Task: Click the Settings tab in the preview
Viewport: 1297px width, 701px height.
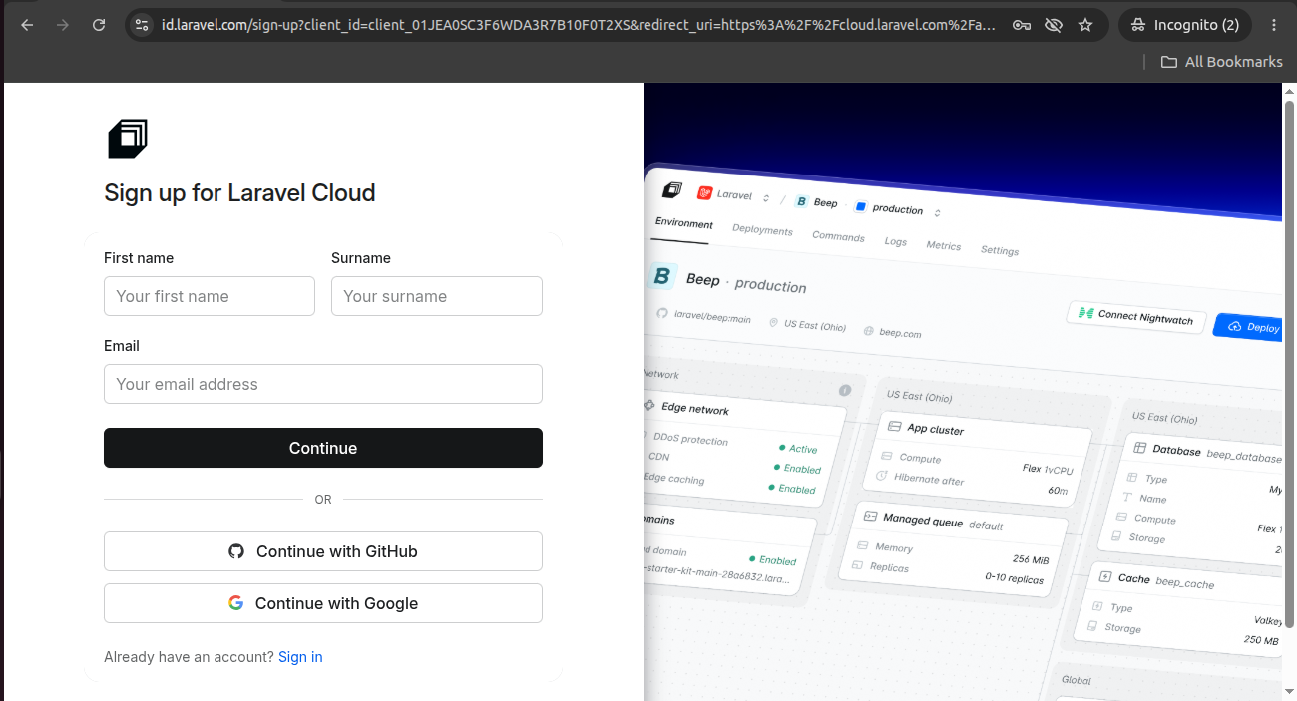Action: 1000,250
